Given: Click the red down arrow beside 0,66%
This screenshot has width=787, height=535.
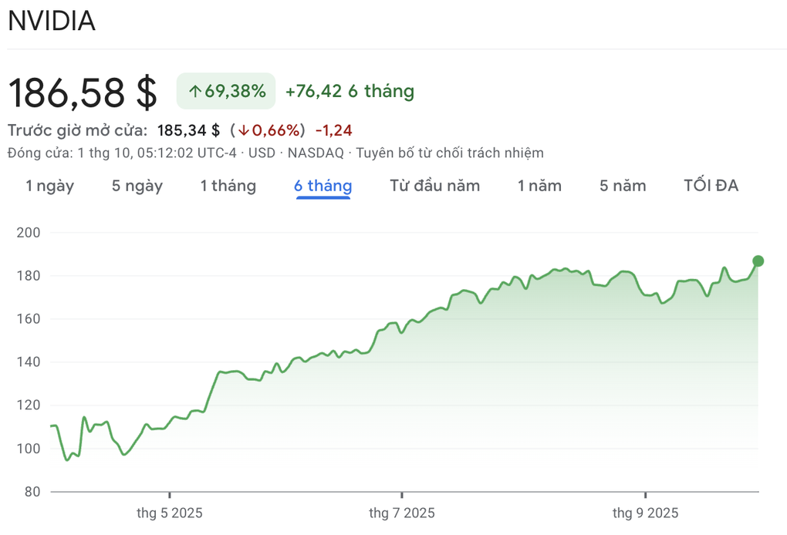Looking at the screenshot, I should coord(244,130).
